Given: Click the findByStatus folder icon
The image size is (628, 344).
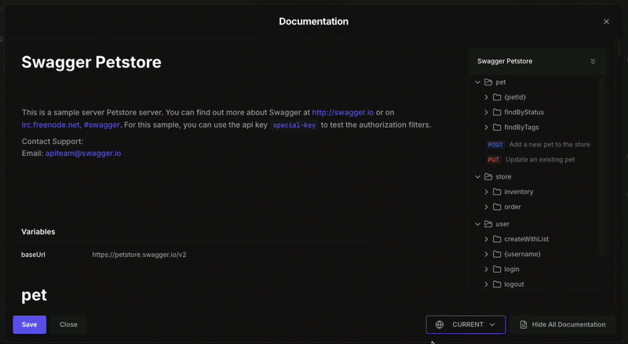Looking at the screenshot, I should tap(497, 112).
